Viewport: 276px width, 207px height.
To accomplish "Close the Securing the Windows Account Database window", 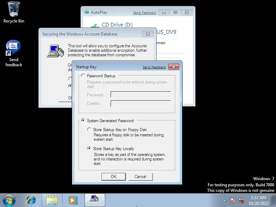I will pos(148,34).
